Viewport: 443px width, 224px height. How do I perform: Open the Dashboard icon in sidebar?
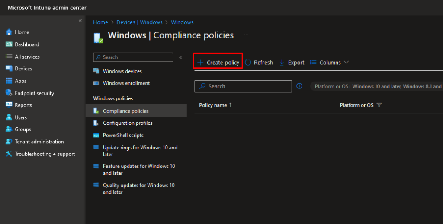(x=9, y=44)
